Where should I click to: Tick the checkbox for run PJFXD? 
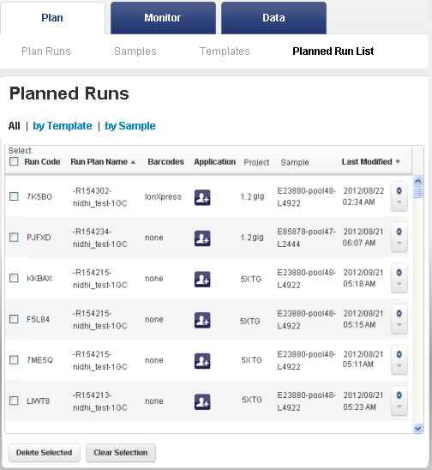click(x=14, y=238)
